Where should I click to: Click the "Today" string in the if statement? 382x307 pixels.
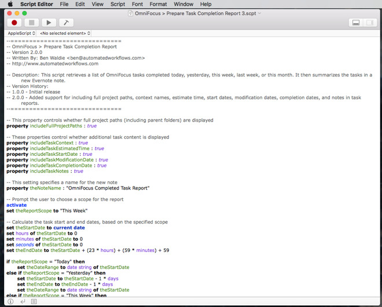coord(63,262)
